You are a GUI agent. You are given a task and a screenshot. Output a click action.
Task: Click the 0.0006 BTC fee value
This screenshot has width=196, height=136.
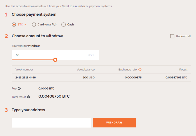click(x=46, y=89)
